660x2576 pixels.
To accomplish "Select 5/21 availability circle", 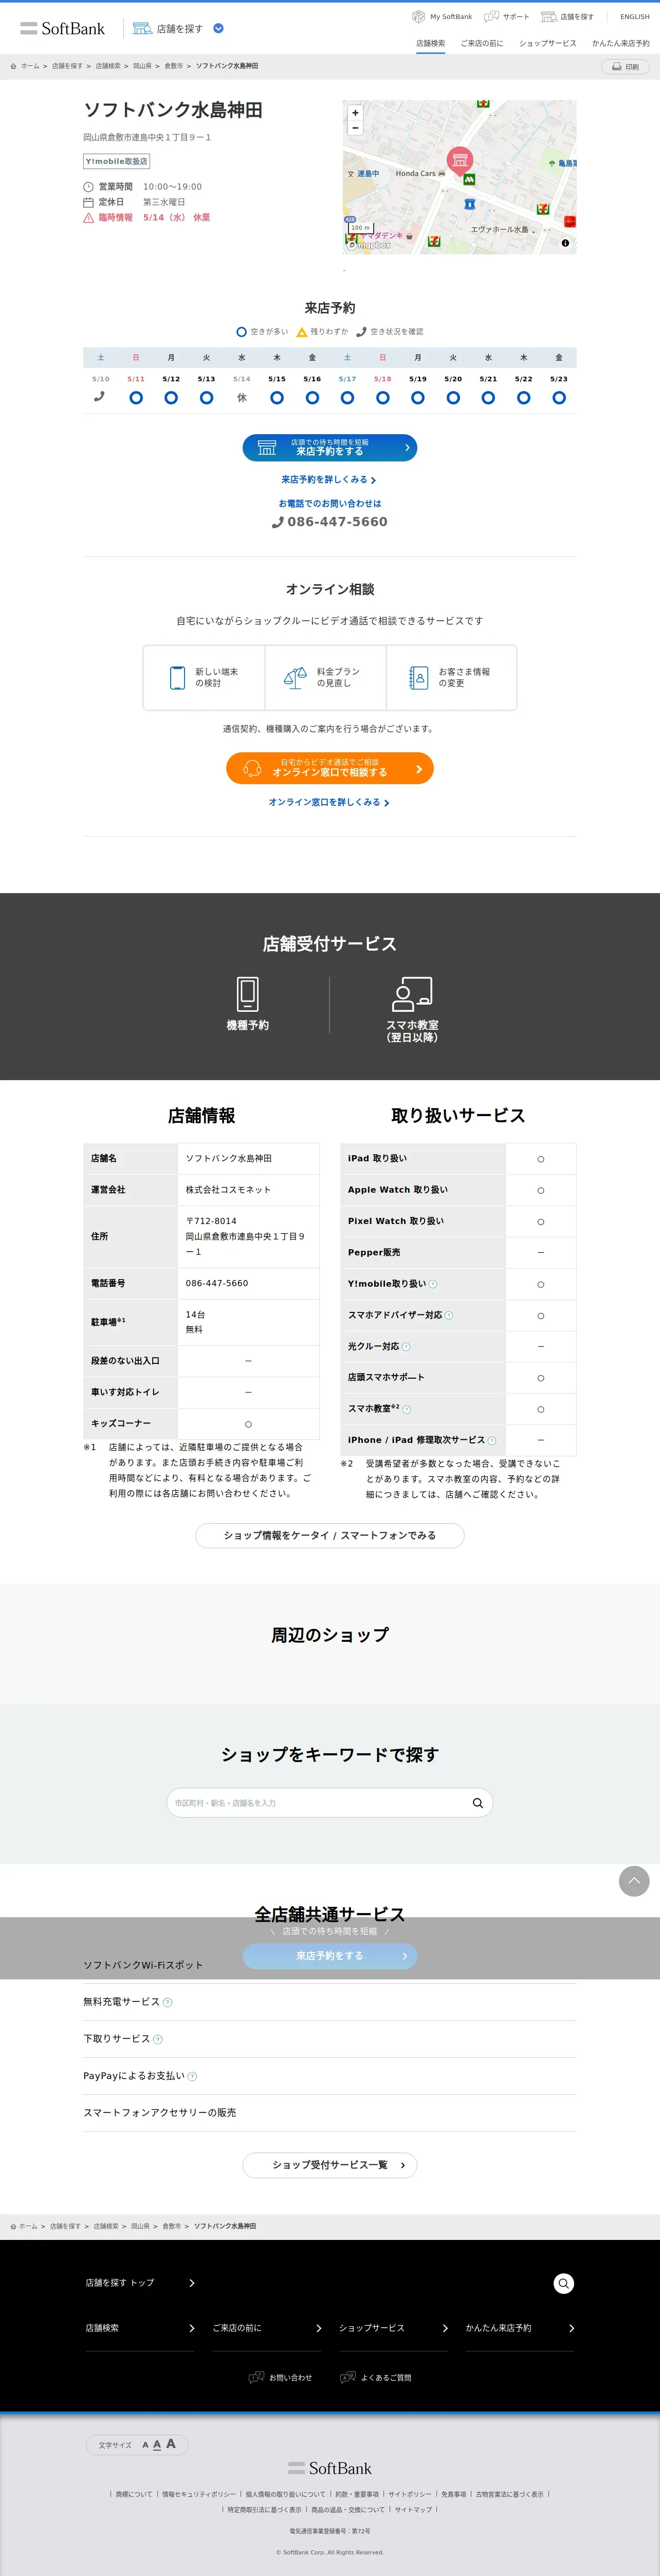I will (x=488, y=397).
